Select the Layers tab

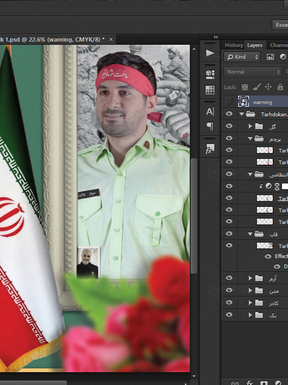pyautogui.click(x=255, y=45)
